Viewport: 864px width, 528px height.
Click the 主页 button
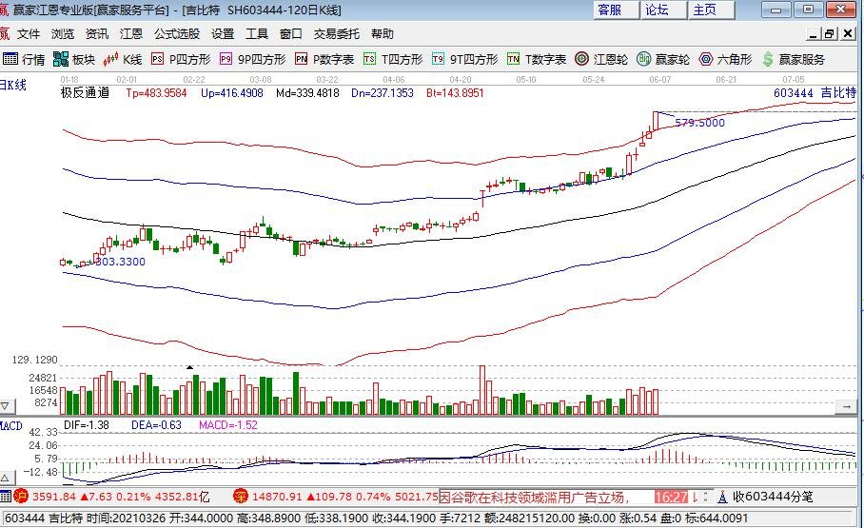click(x=712, y=10)
